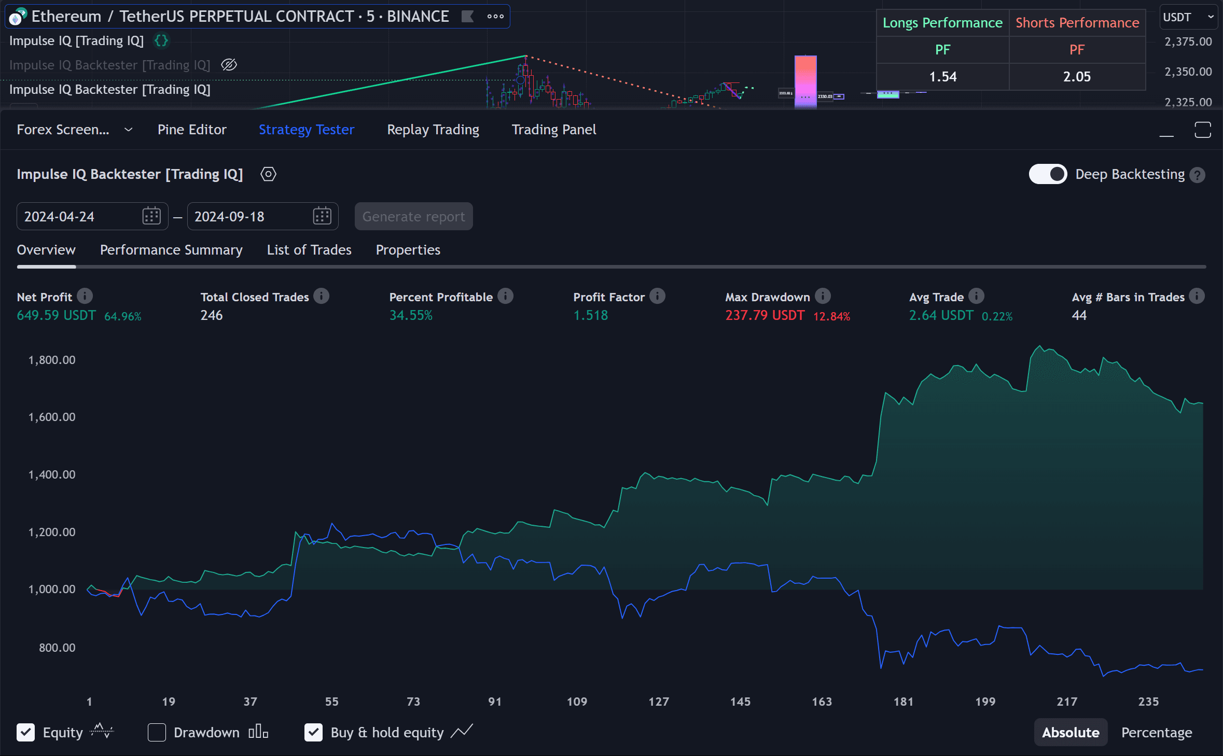Screen dimensions: 1223x756
Task: Click the Net Profit value 649.59 USDT
Action: (56, 315)
